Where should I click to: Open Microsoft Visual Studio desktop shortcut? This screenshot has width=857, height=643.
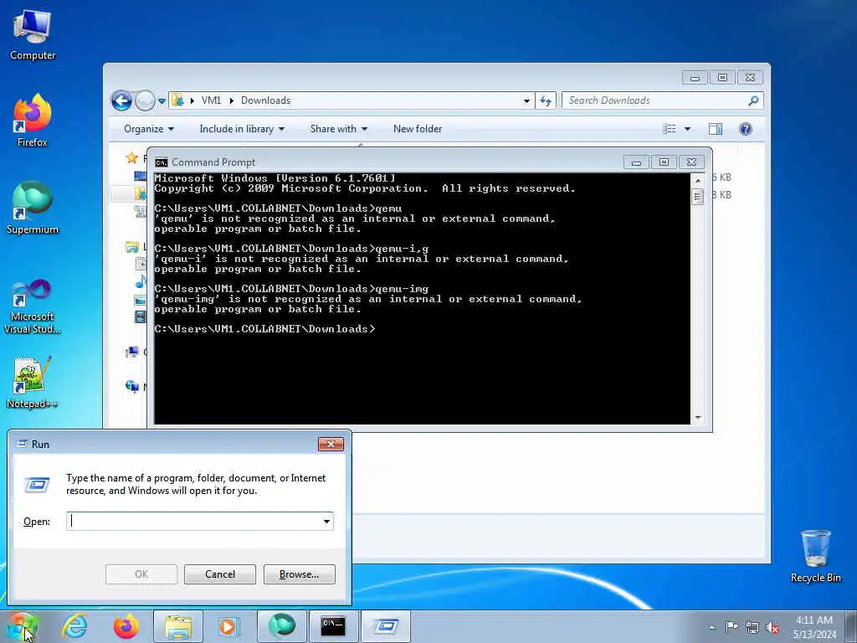(33, 306)
